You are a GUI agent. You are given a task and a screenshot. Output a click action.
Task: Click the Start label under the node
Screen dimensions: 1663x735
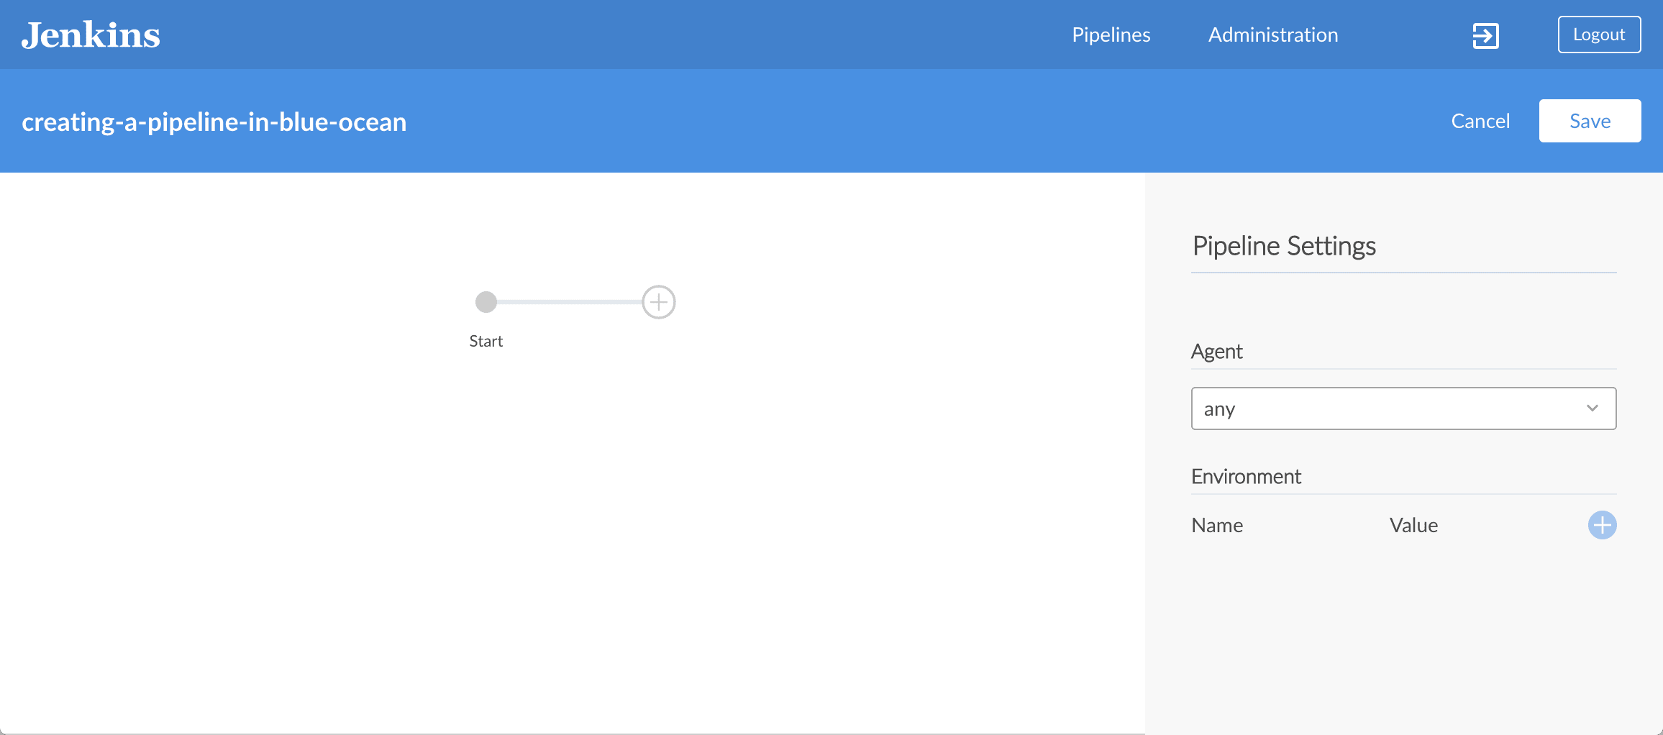(x=486, y=340)
